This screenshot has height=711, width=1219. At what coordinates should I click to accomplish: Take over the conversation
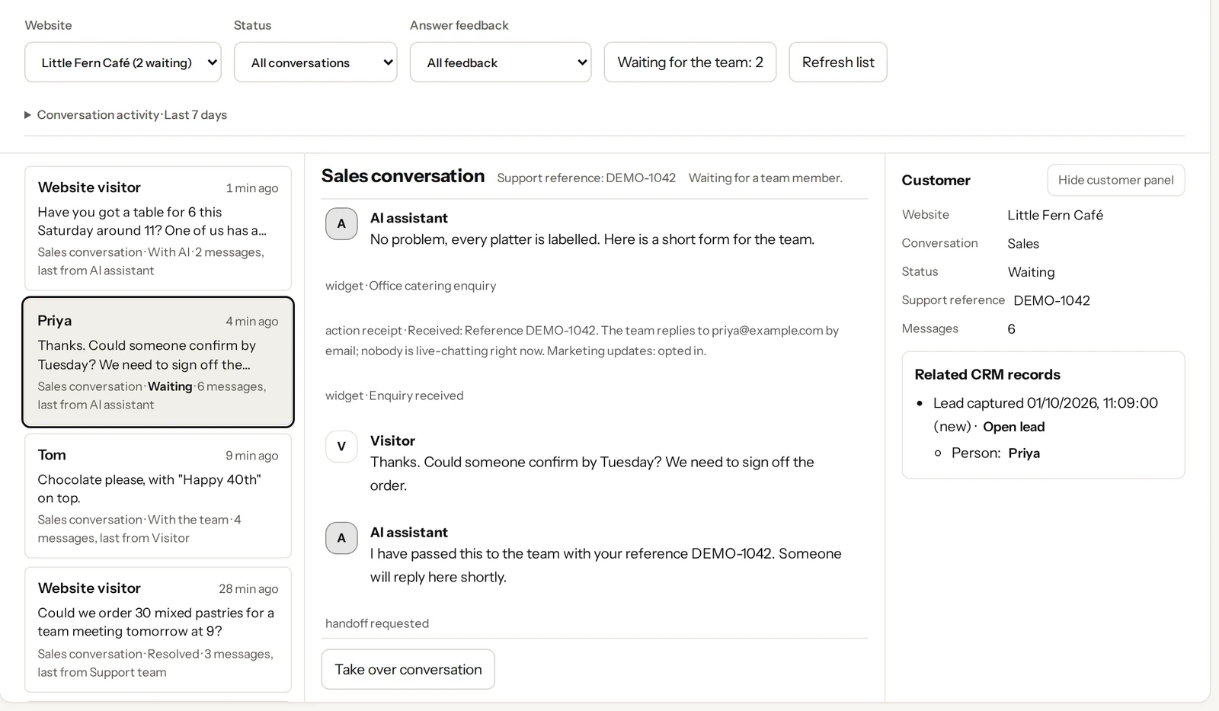pyautogui.click(x=408, y=669)
